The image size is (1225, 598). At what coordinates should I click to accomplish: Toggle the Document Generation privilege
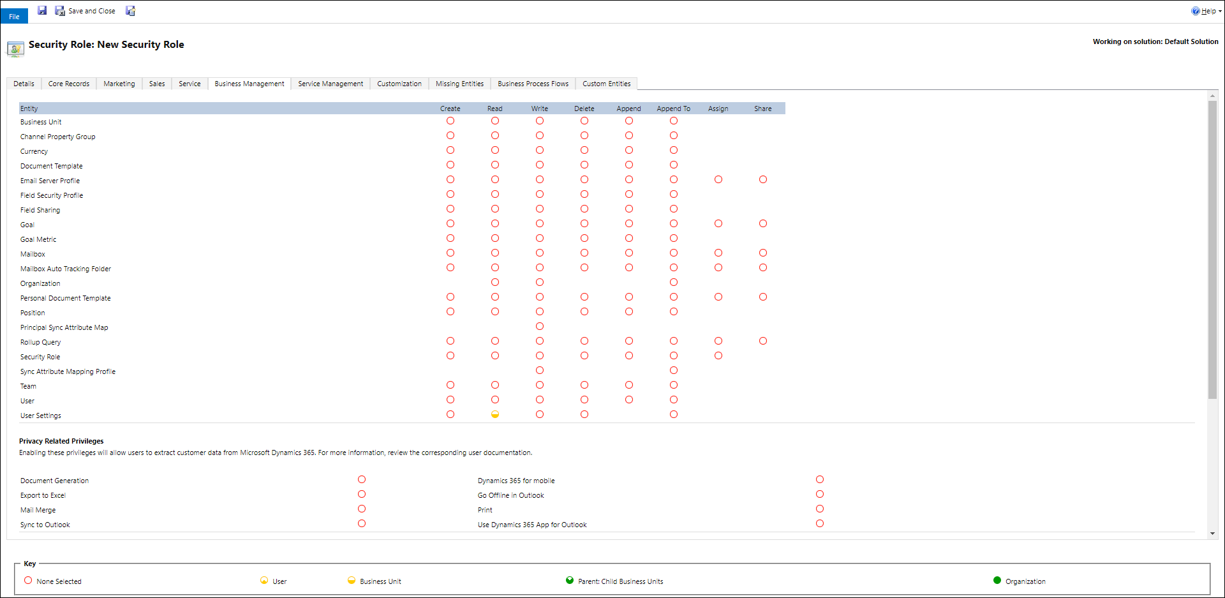pos(362,479)
